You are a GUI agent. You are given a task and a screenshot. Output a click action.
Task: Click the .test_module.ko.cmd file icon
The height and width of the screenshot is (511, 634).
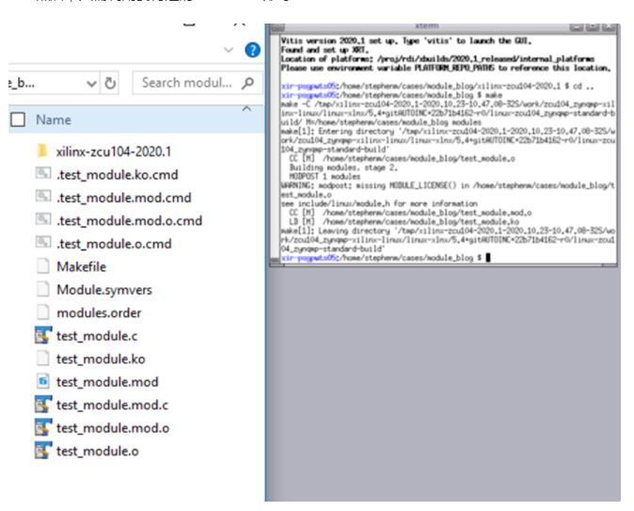tap(41, 175)
